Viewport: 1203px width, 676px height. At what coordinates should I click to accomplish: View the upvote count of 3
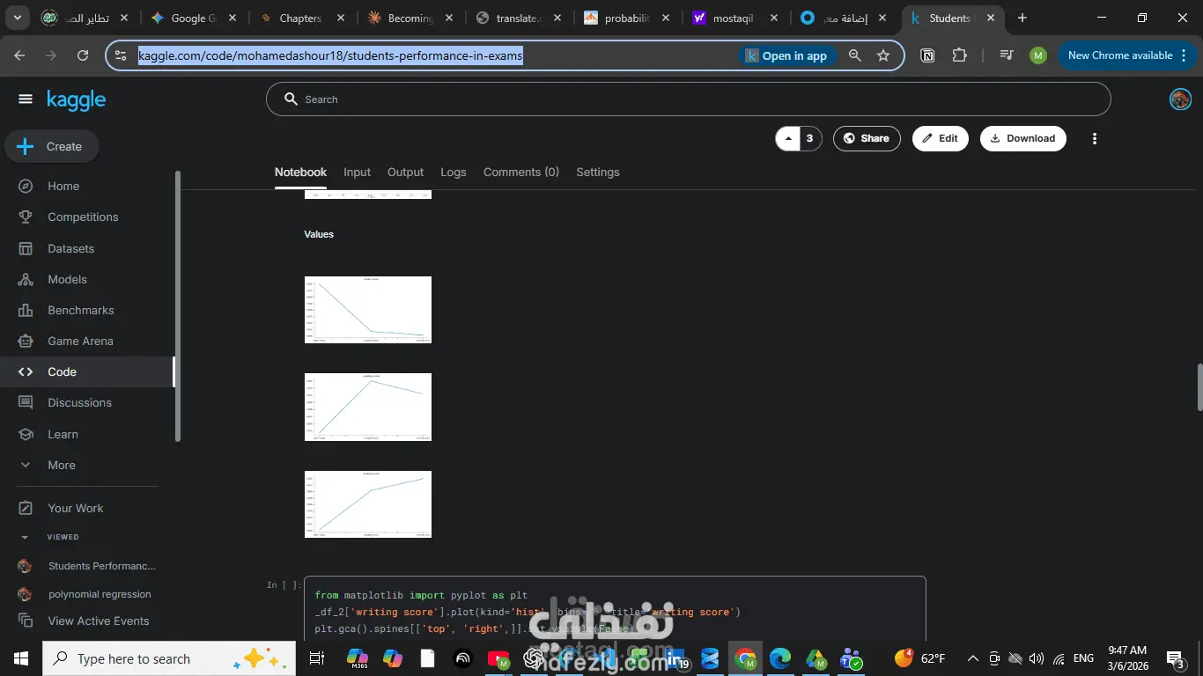[810, 138]
